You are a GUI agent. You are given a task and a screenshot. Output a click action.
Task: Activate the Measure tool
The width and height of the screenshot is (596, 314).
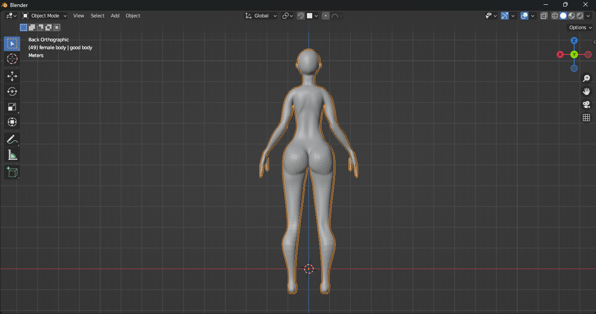click(12, 155)
